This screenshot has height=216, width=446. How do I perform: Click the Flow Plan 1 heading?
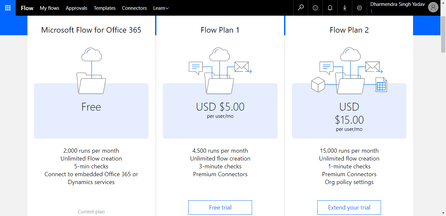point(220,30)
